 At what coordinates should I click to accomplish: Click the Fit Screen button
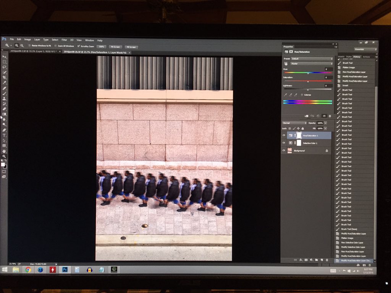(x=115, y=47)
